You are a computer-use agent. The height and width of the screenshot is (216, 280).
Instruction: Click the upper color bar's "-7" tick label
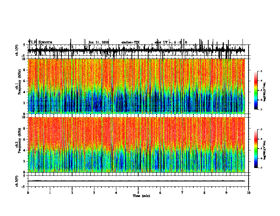(261, 109)
